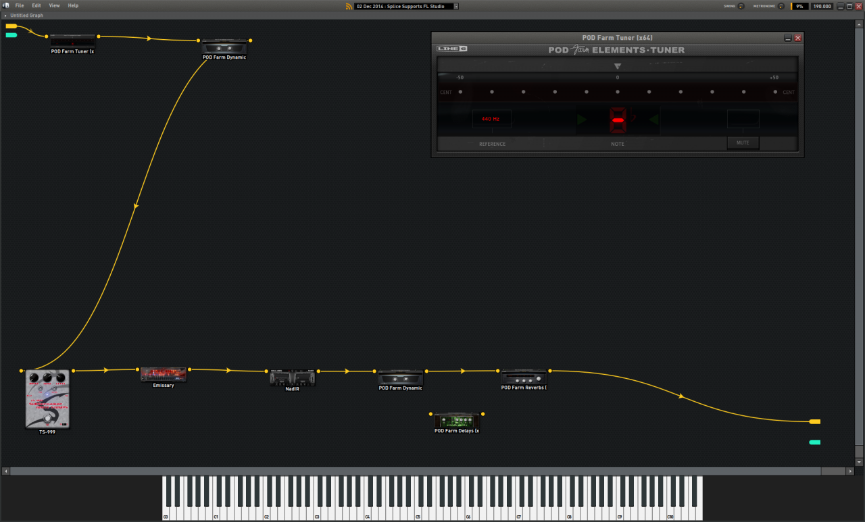Toggle the Metronome knob button
This screenshot has width=865, height=522.
[x=781, y=6]
